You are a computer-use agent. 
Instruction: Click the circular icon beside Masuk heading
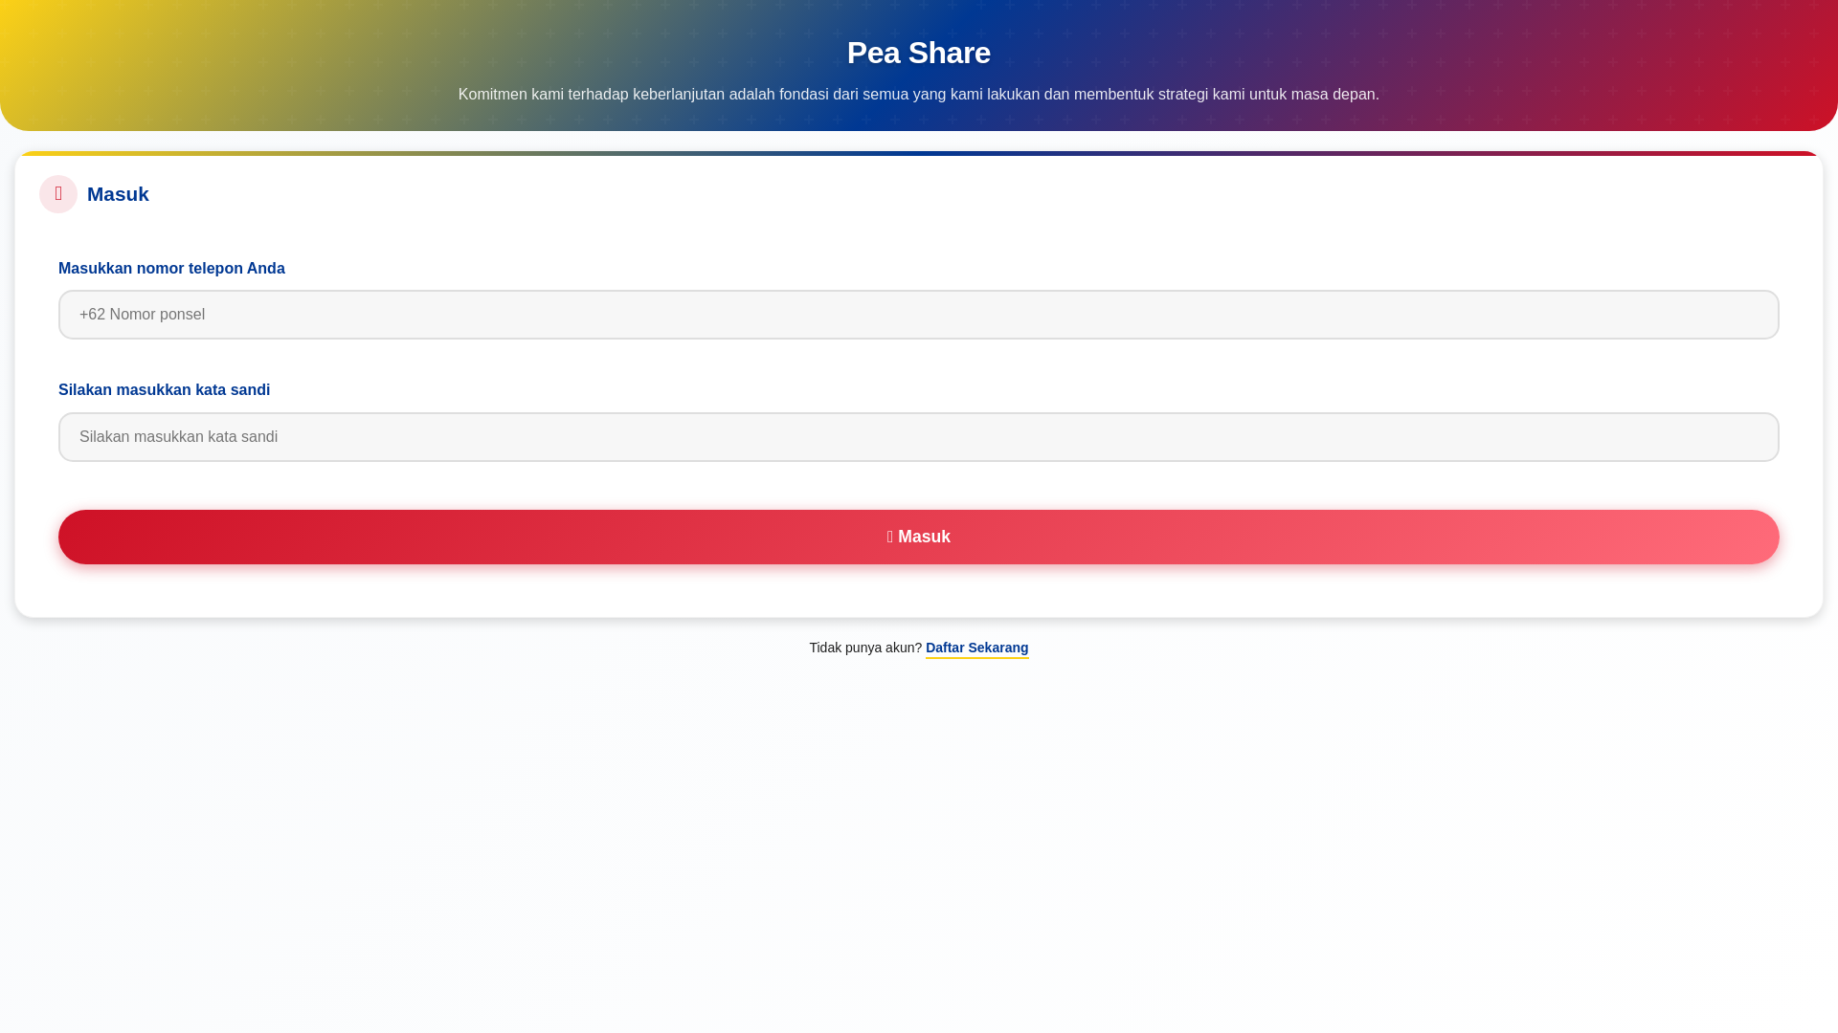click(x=58, y=194)
